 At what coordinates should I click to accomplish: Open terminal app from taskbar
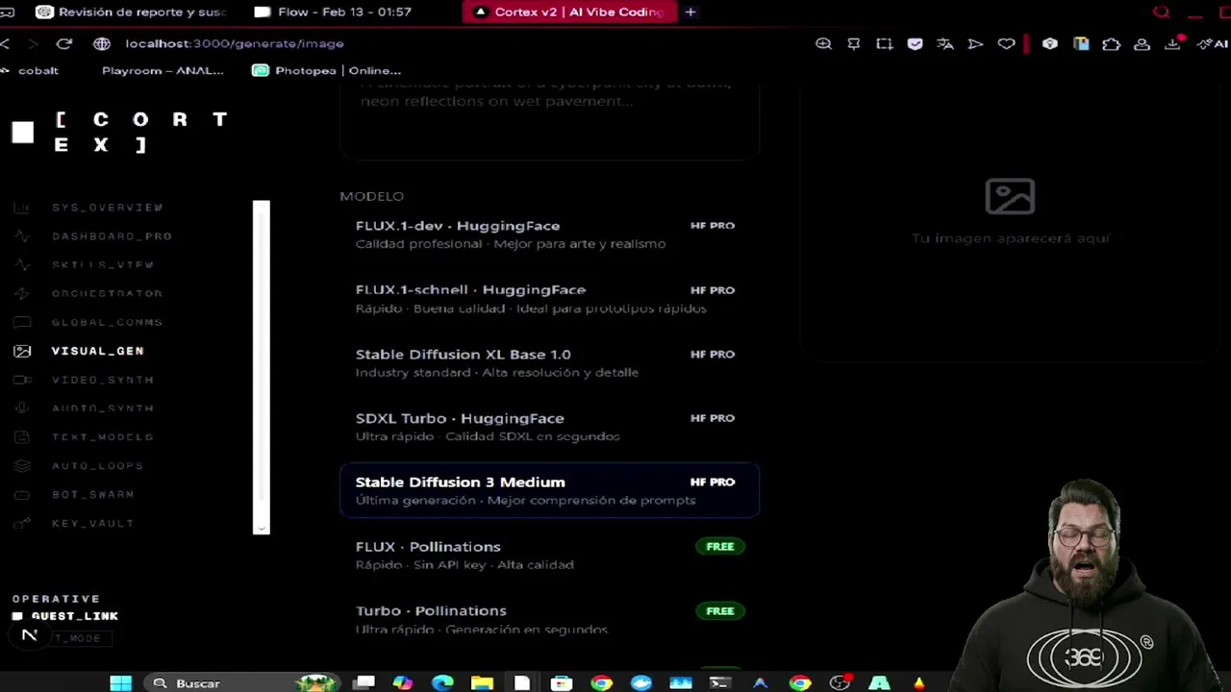[x=719, y=683]
